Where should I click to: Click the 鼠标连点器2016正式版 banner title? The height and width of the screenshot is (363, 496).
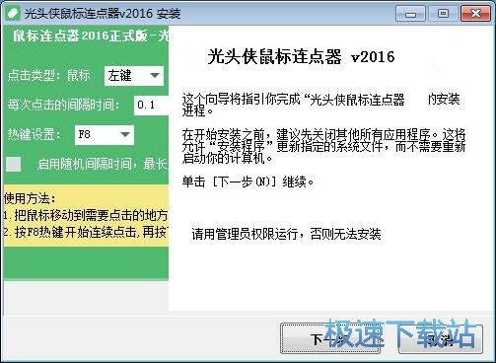pyautogui.click(x=91, y=36)
